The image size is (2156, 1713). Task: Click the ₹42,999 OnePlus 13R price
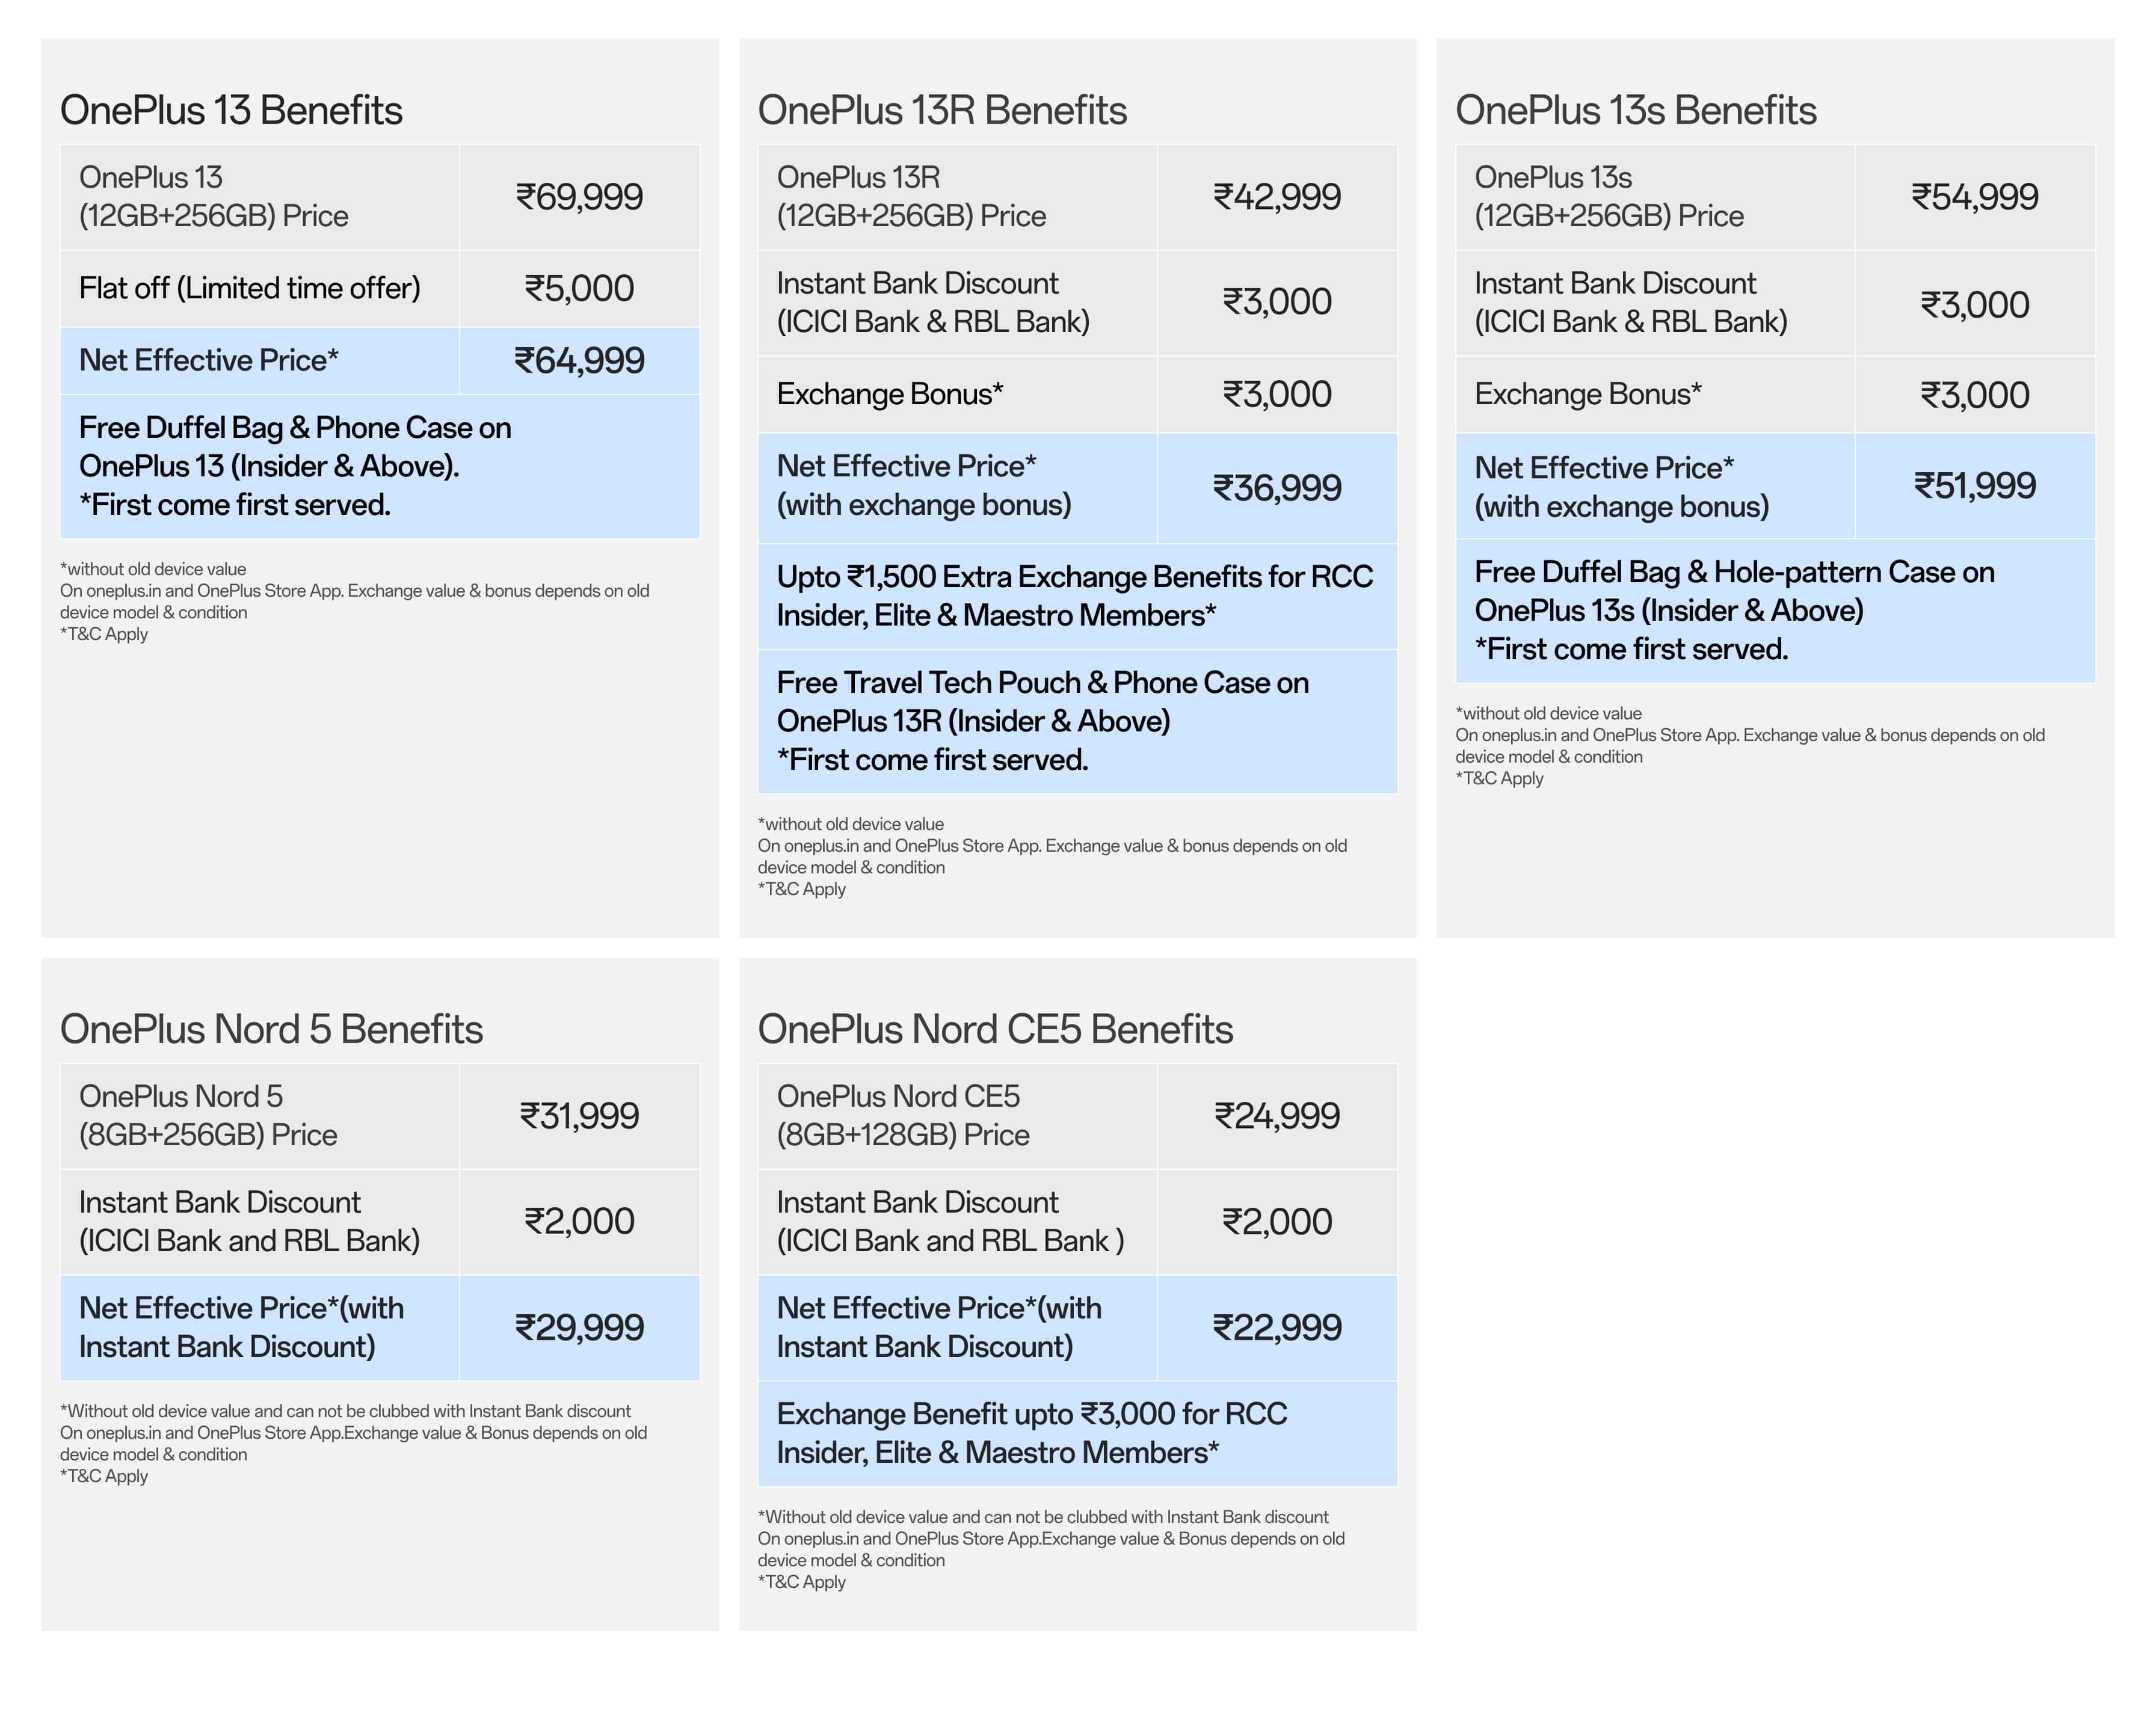pyautogui.click(x=1277, y=197)
